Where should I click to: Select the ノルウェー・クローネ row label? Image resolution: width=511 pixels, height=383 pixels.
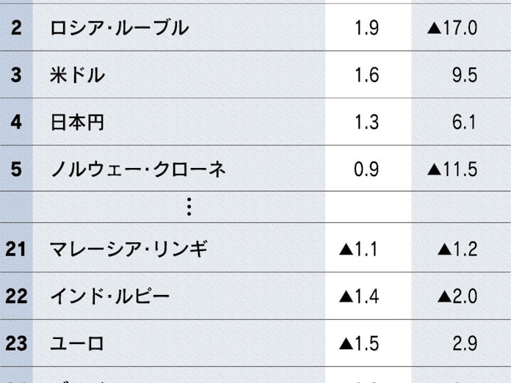(x=137, y=169)
